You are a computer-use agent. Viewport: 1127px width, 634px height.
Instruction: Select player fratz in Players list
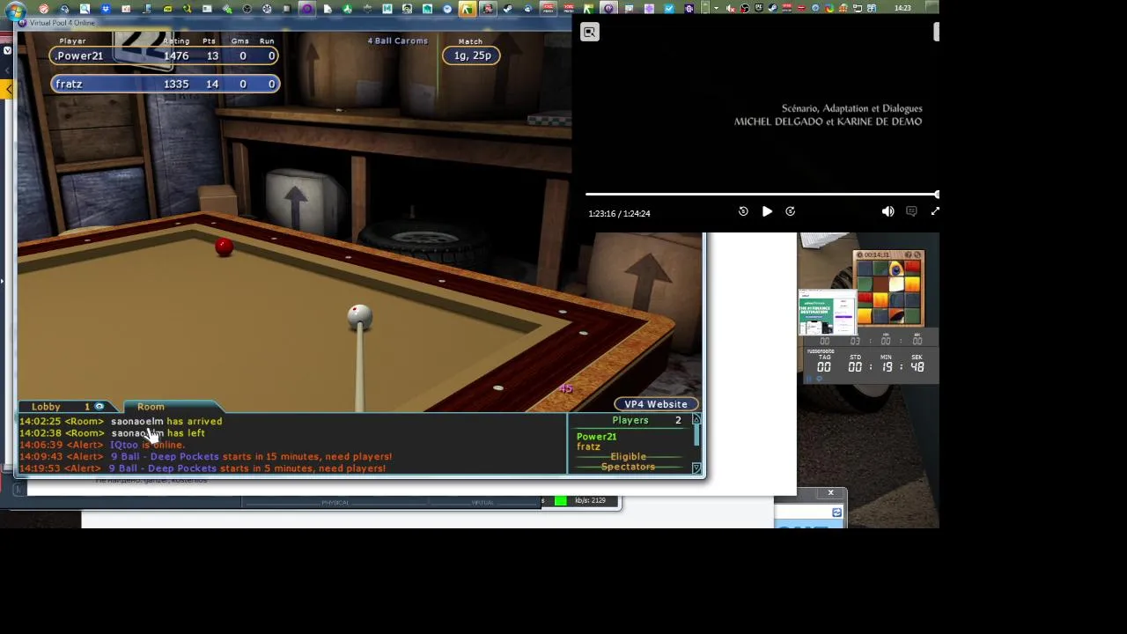pos(588,446)
